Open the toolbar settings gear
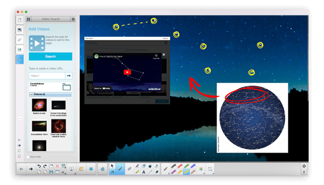Screen dimensions: 324x185 coord(304,166)
